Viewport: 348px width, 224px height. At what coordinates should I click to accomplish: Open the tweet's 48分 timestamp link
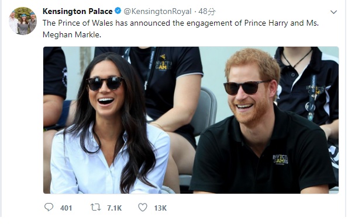206,12
